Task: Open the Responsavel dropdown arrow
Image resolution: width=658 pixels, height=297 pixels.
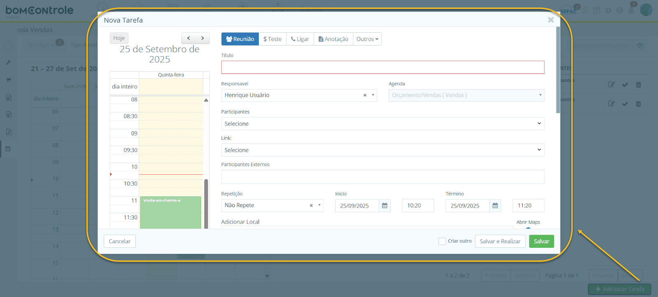Action: pos(373,95)
